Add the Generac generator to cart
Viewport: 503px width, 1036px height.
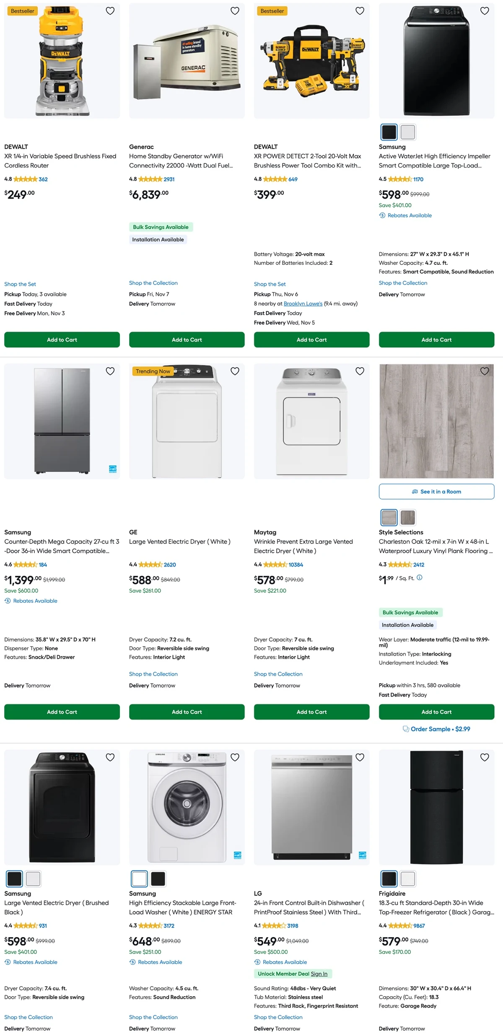pyautogui.click(x=187, y=339)
